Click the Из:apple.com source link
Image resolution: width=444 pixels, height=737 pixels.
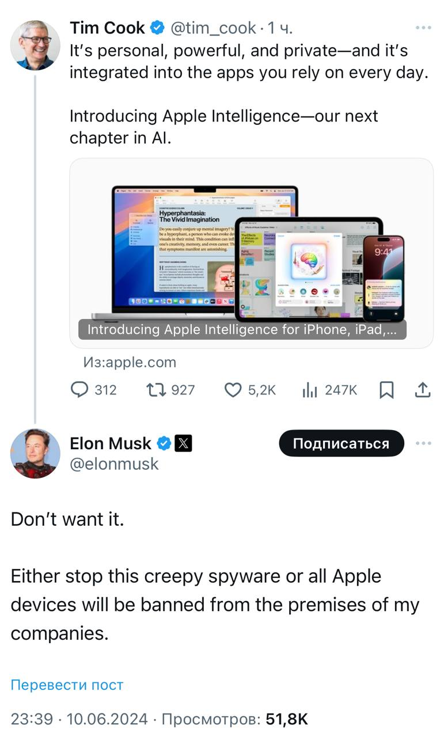[130, 362]
